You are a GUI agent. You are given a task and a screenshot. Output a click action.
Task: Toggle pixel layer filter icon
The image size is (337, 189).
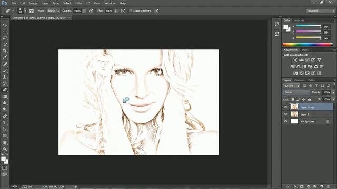coord(304,86)
